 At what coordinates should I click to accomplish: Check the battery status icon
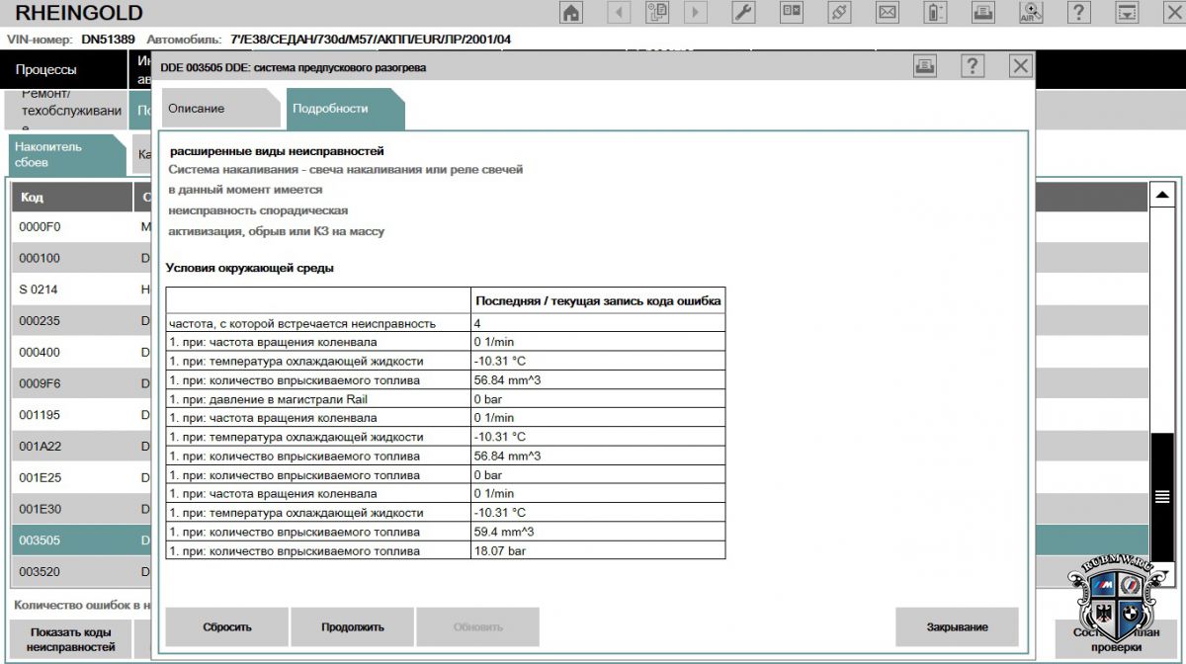click(x=935, y=13)
